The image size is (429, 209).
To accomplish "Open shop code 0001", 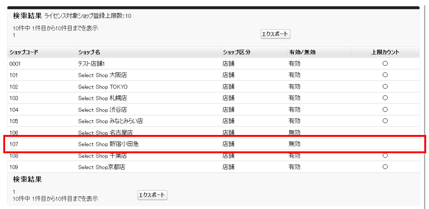I will [15, 63].
